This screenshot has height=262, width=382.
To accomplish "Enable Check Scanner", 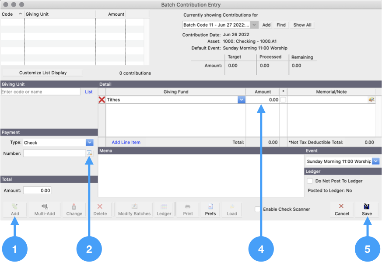I will [x=257, y=209].
